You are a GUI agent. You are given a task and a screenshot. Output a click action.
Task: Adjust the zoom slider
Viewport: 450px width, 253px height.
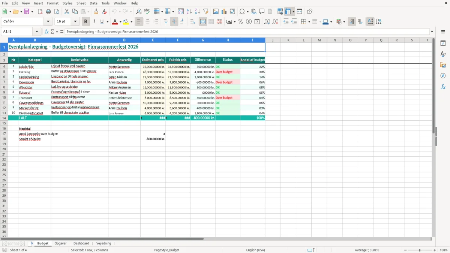click(420, 250)
